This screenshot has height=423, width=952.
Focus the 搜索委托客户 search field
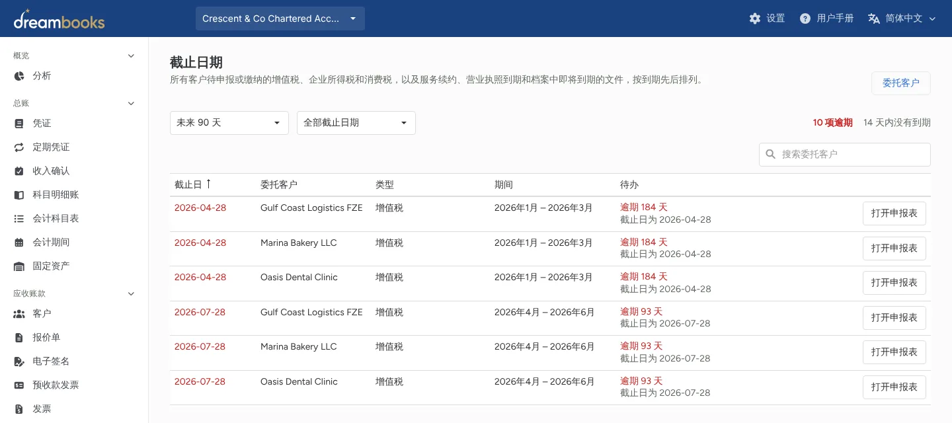pyautogui.click(x=845, y=155)
